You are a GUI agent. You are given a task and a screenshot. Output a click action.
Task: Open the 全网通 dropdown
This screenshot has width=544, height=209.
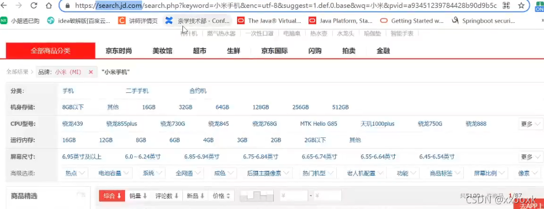188,173
